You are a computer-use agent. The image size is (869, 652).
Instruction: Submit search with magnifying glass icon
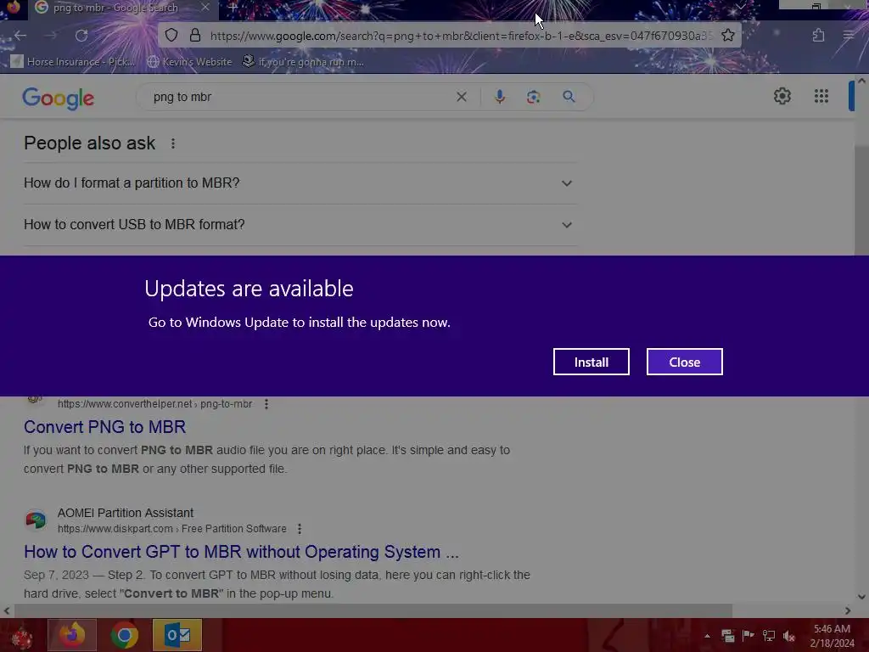569,97
